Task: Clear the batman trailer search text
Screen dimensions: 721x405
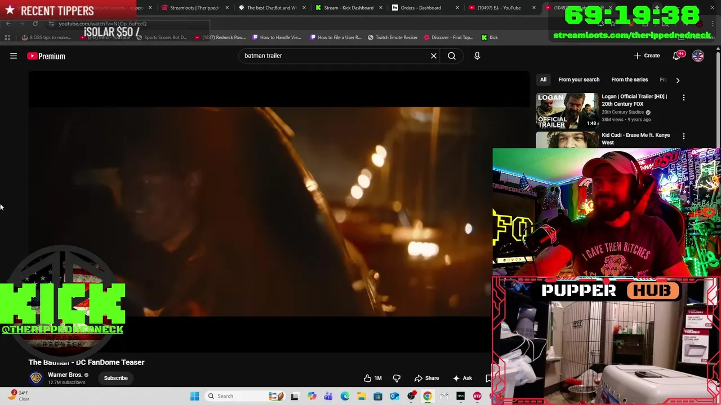Action: 434,56
